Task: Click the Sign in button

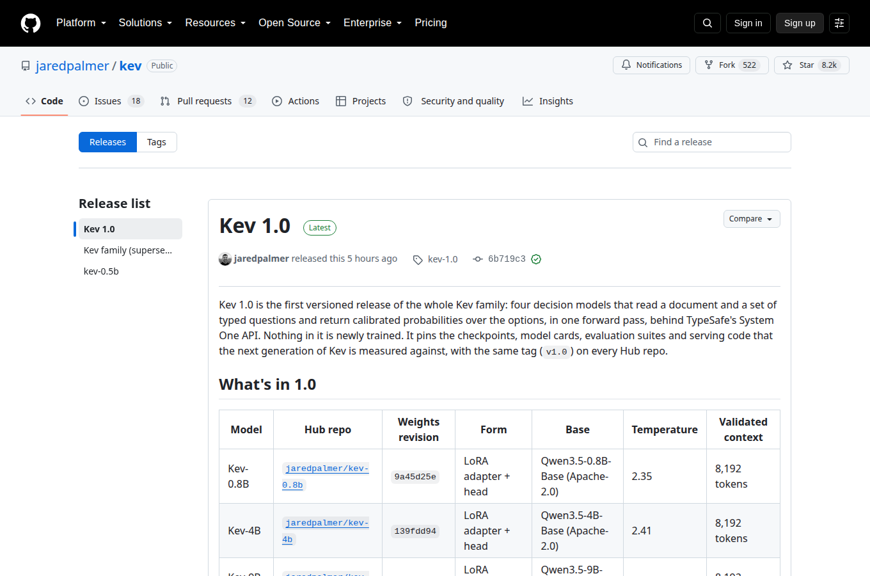Action: [748, 23]
